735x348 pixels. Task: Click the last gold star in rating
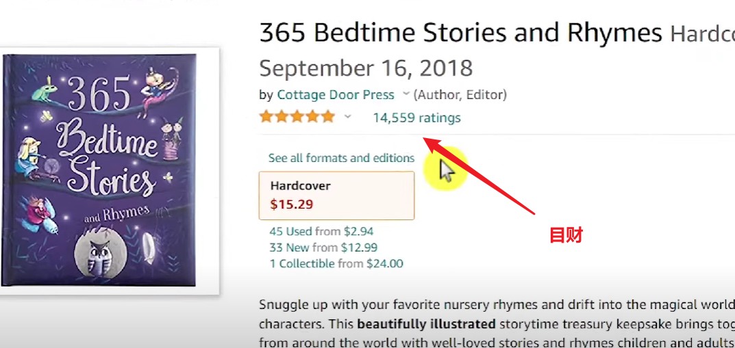[x=328, y=116]
